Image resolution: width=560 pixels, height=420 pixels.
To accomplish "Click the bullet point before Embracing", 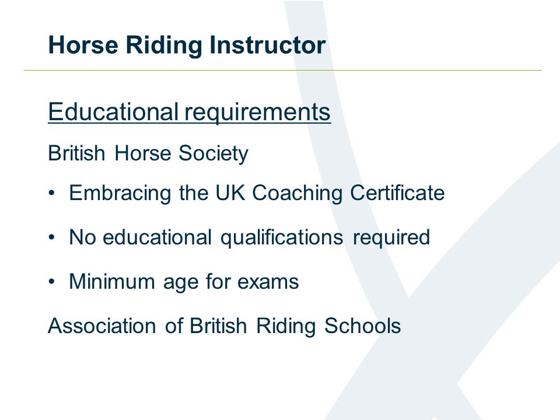I will coord(52,193).
